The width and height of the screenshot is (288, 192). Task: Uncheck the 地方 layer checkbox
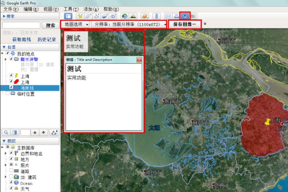click(x=11, y=159)
